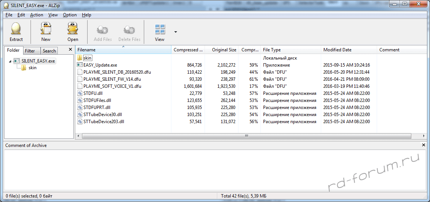The image size is (430, 202).
Task: Select the PLAYME_SILENT_DB_20160520.dfu filename
Action: click(117, 72)
